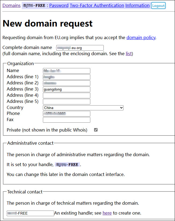Open the here link to create handle
The image size is (175, 221).
click(x=107, y=213)
